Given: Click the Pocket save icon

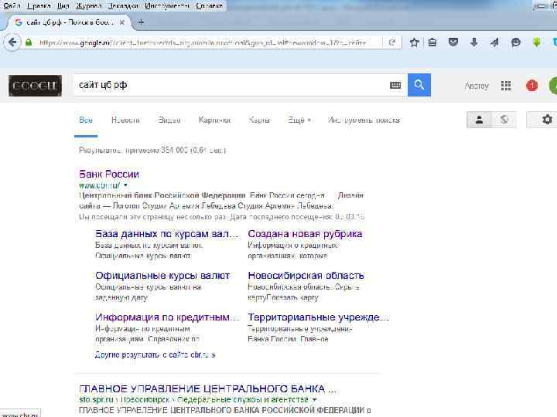Looking at the screenshot, I should [x=453, y=42].
